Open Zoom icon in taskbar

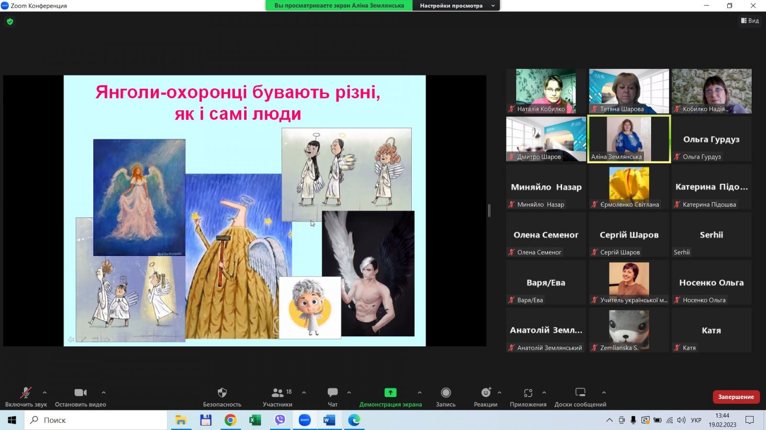(305, 420)
